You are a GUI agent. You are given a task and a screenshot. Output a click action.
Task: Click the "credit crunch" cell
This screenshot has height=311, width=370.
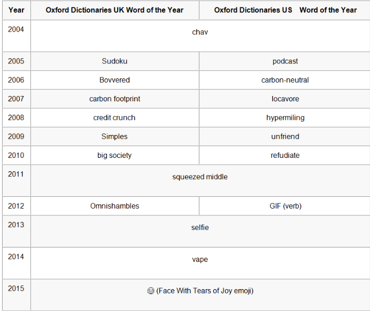(114, 117)
